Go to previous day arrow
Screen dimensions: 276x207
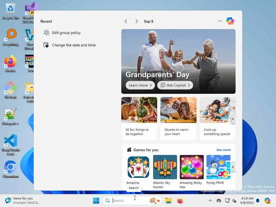126,21
